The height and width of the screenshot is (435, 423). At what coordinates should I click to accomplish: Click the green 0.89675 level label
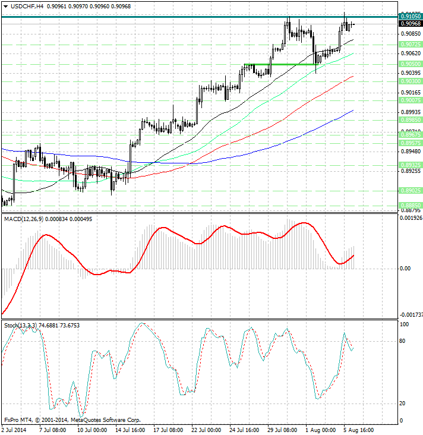pos(411,135)
